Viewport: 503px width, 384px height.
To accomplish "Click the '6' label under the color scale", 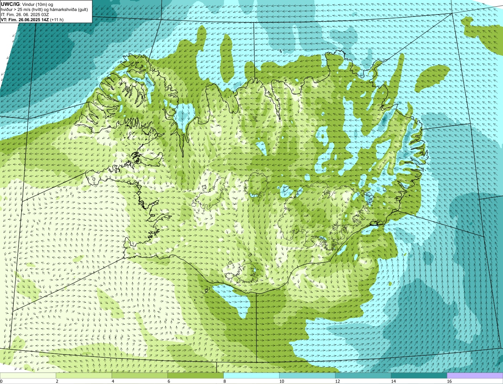I will 169,381.
